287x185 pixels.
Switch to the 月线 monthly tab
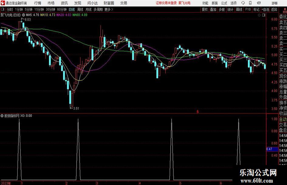click(88, 9)
